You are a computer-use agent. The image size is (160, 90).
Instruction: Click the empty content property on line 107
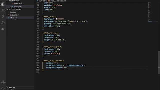click(x=52, y=63)
